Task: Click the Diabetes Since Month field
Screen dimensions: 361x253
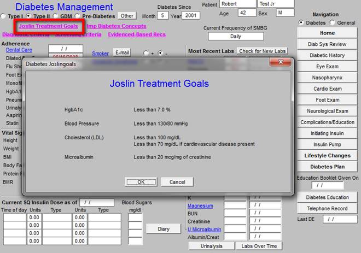Action: click(x=162, y=16)
